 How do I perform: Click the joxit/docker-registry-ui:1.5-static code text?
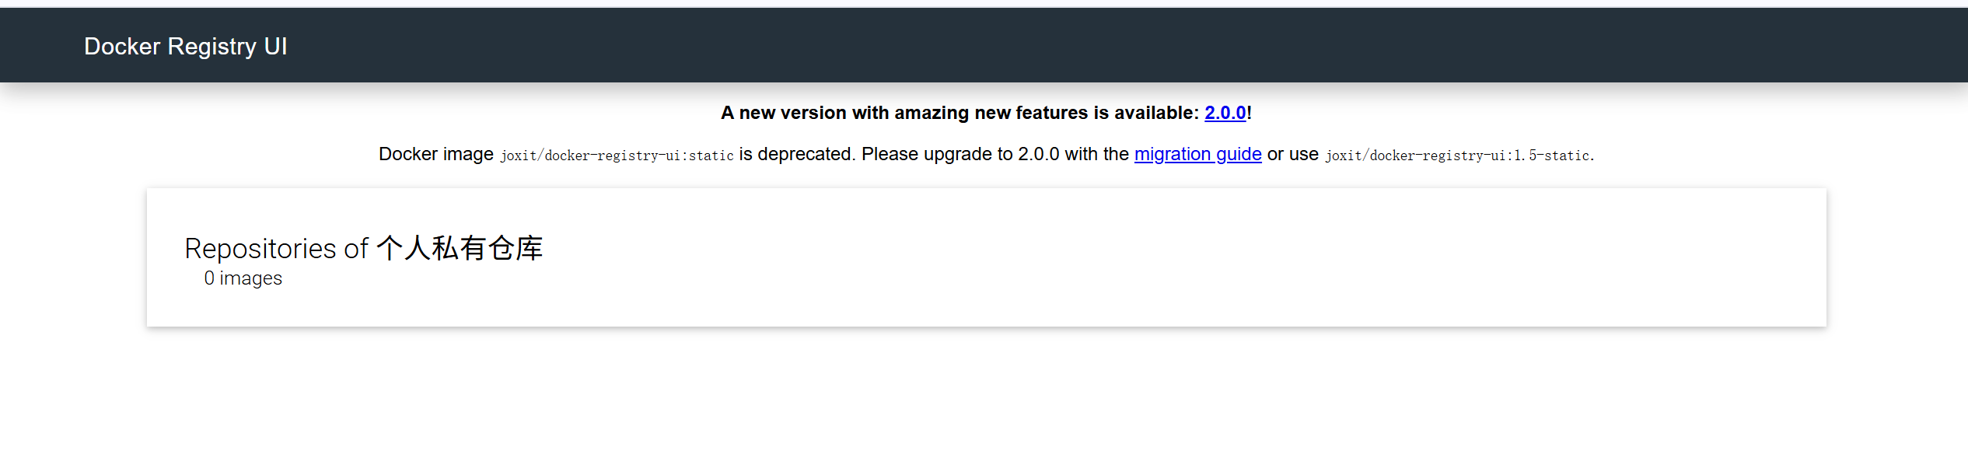(x=1457, y=156)
